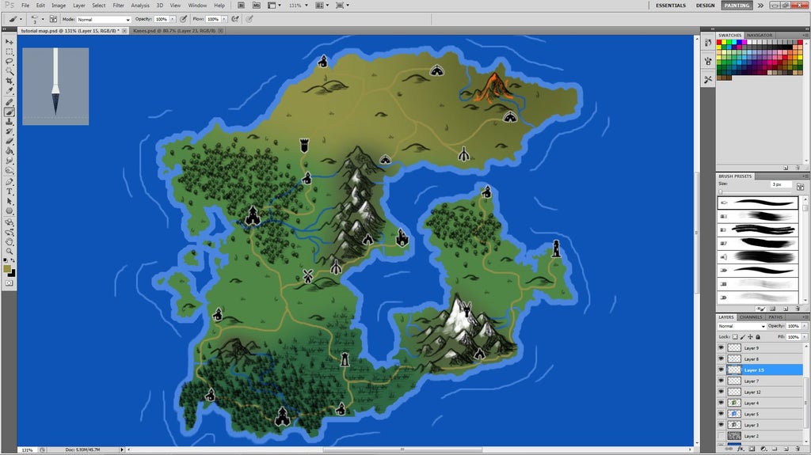Select the Type tool
Screen dimensions: 811x455
(10, 191)
